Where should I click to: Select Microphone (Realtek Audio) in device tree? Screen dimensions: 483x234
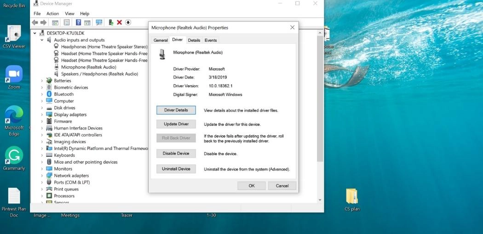point(85,67)
